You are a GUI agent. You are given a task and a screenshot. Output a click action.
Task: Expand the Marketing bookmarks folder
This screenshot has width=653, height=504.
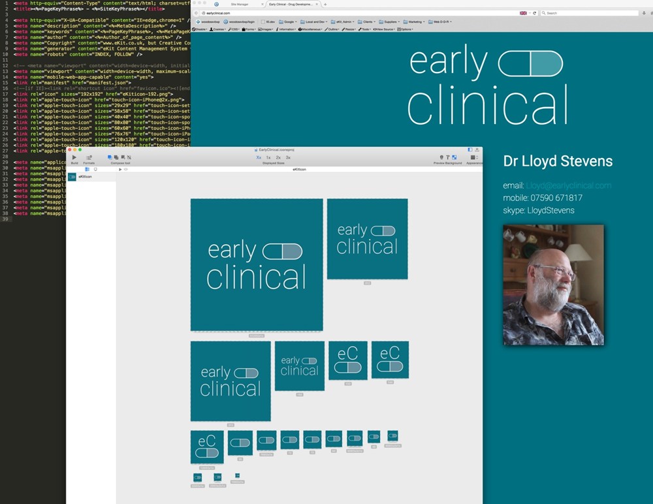point(414,22)
